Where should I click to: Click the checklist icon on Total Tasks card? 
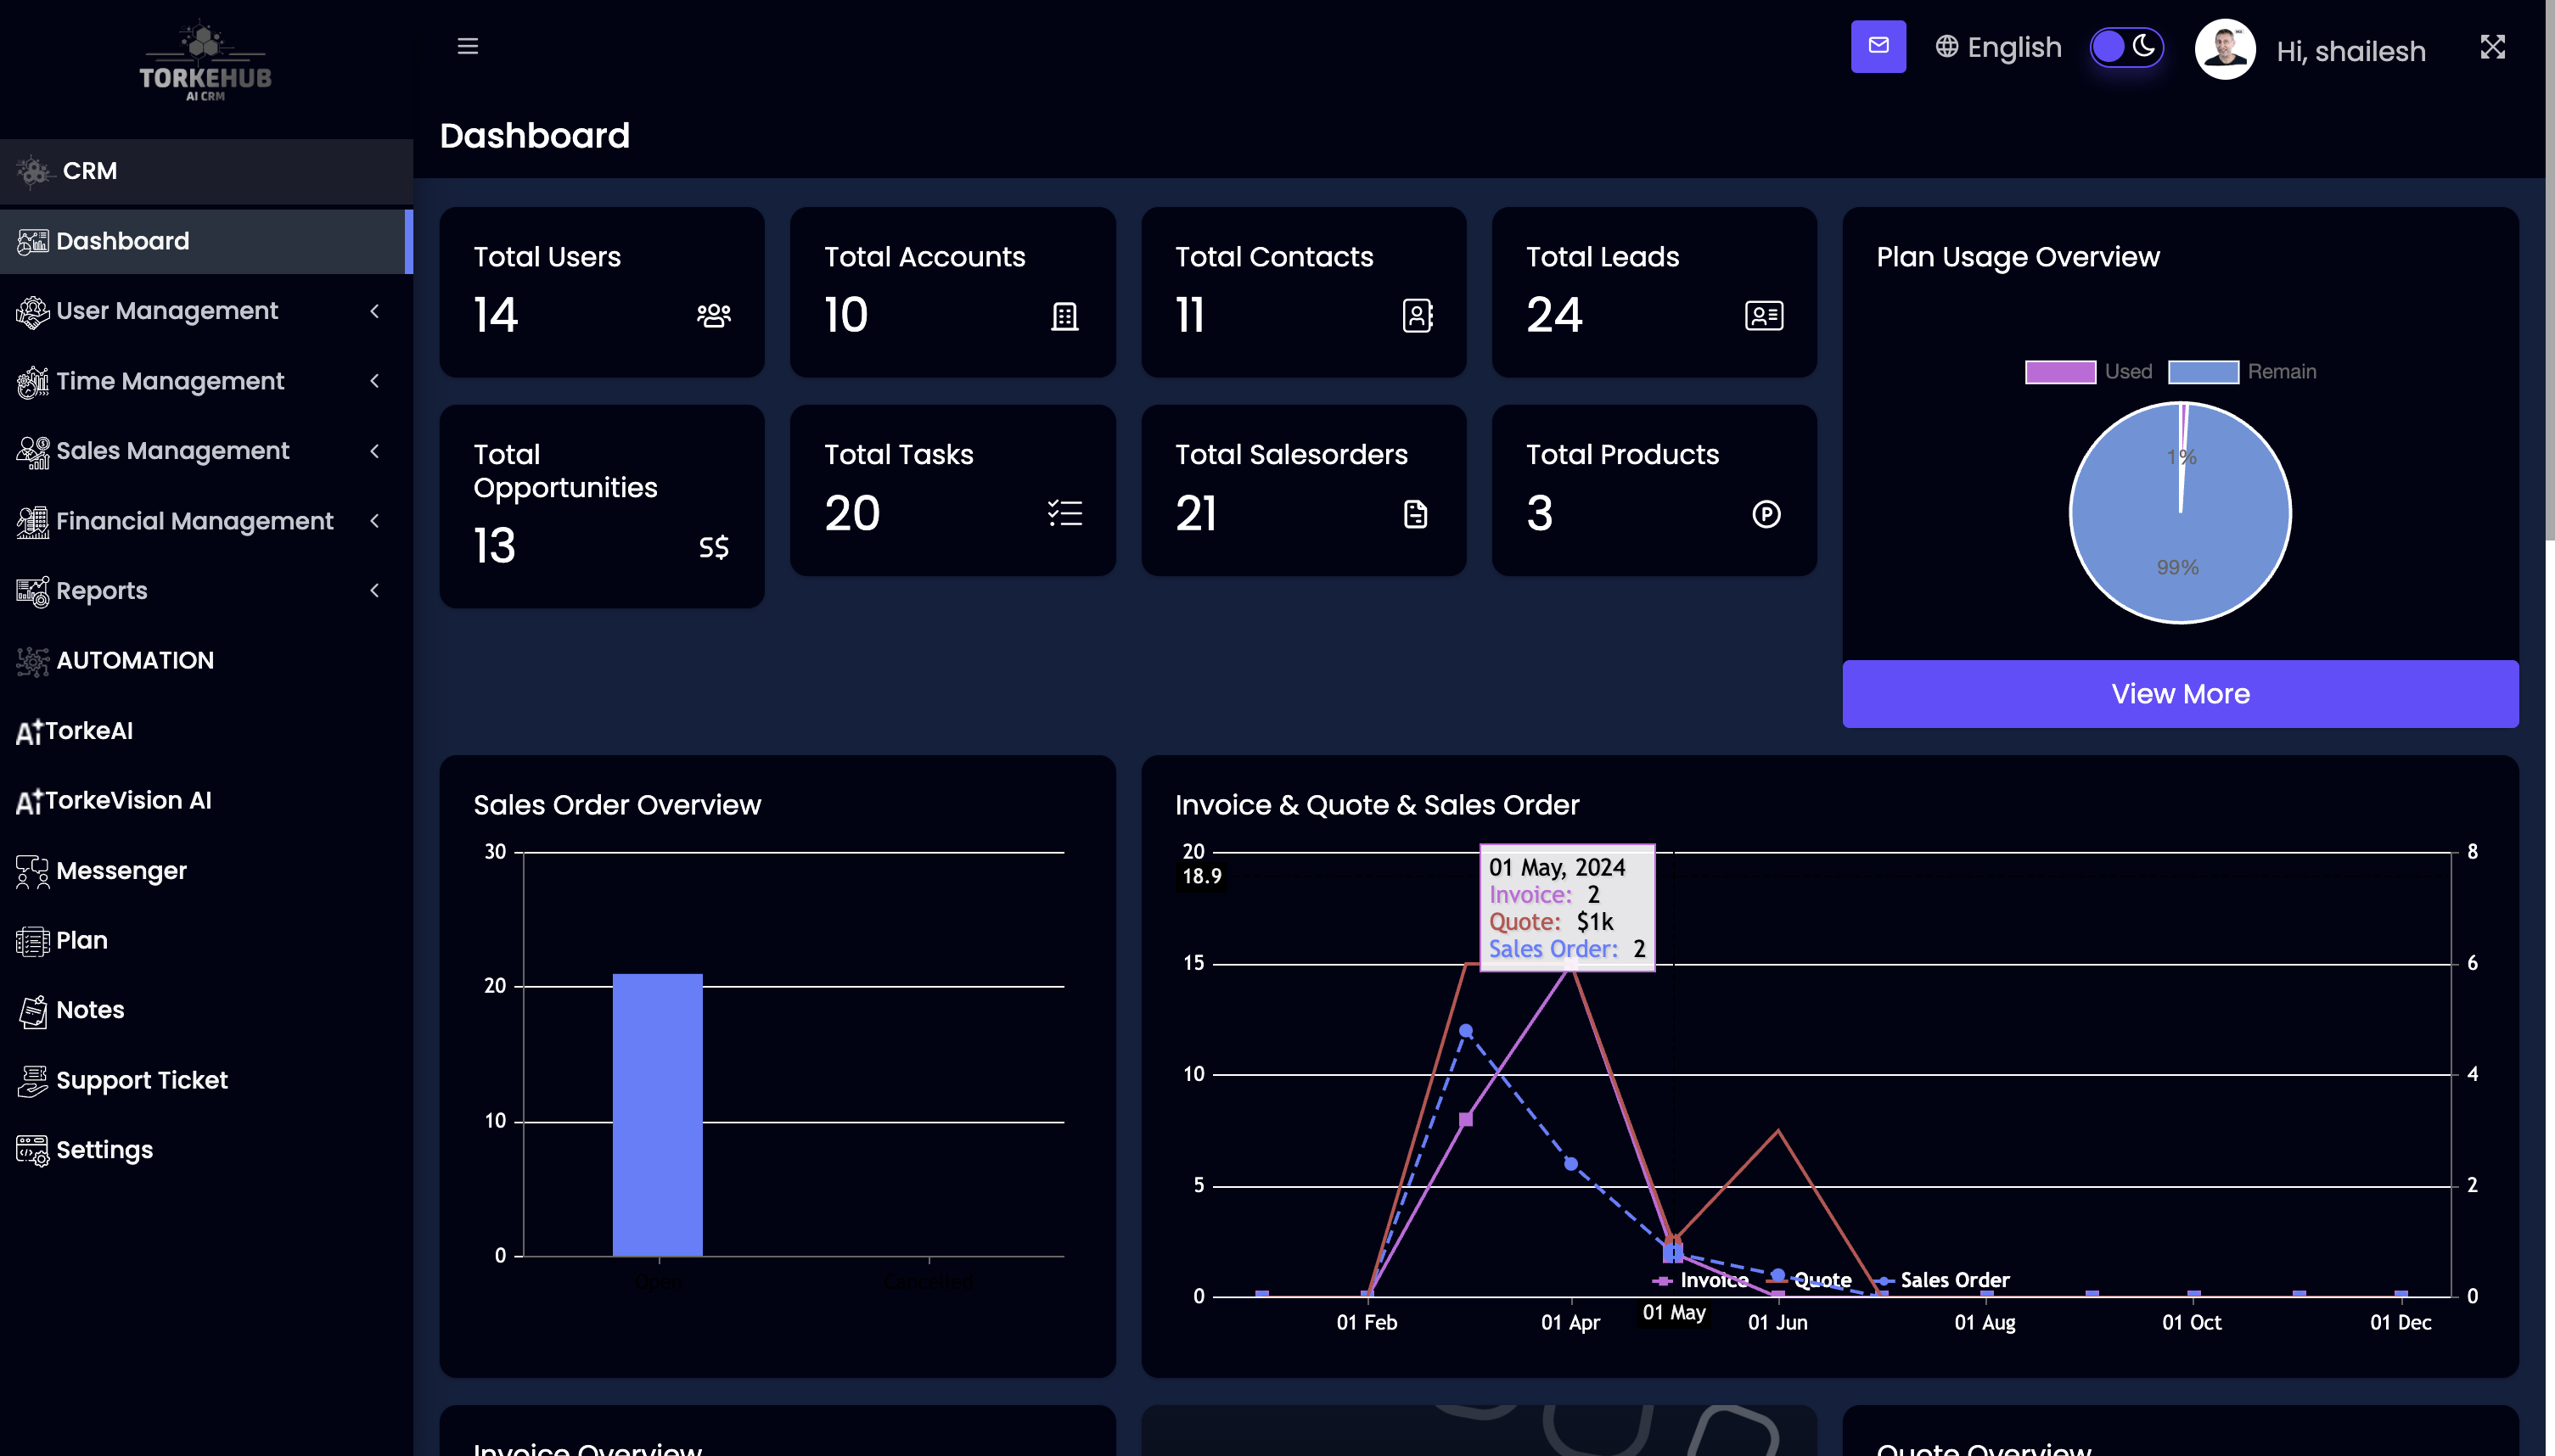pos(1064,513)
